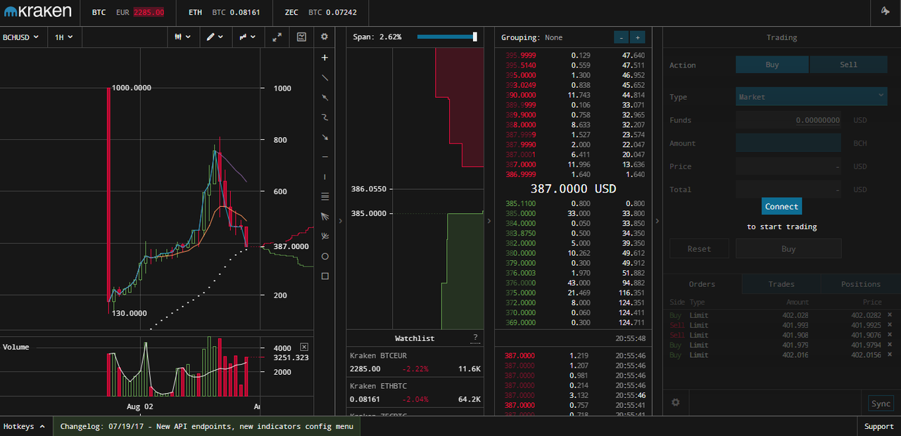
Task: Increase order book grouping with plus
Action: (637, 37)
